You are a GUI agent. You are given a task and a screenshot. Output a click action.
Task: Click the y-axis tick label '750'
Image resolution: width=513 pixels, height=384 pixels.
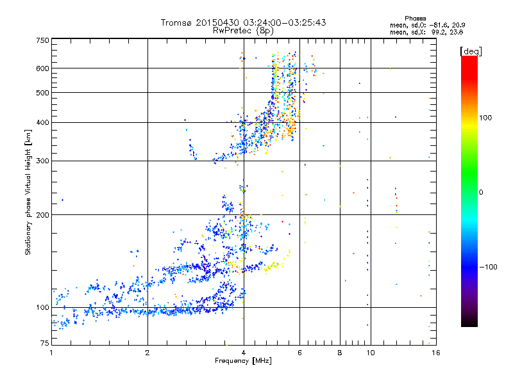point(42,40)
